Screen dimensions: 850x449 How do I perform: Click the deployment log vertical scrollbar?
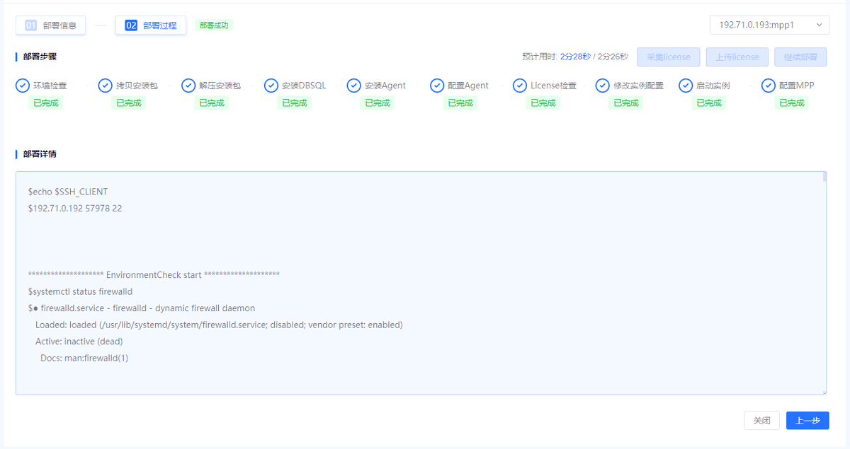coord(824,212)
